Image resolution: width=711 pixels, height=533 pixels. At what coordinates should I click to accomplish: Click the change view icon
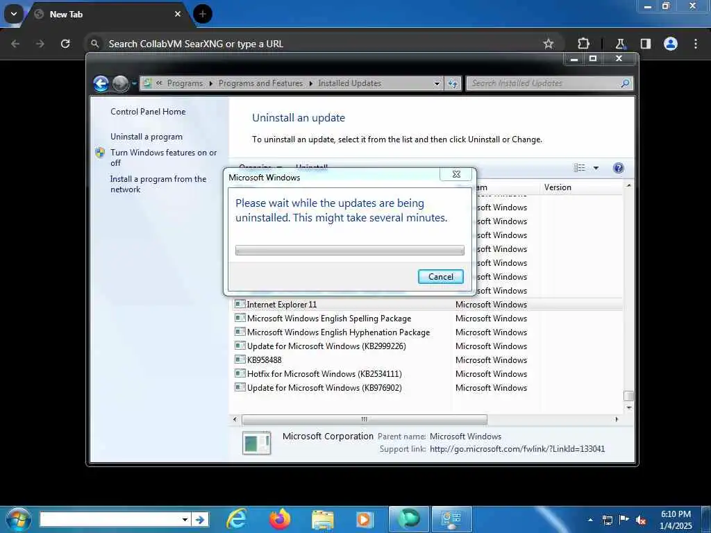click(x=580, y=168)
